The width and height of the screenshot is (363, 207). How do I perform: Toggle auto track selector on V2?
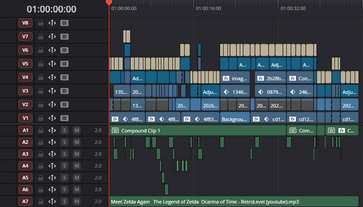pos(52,104)
